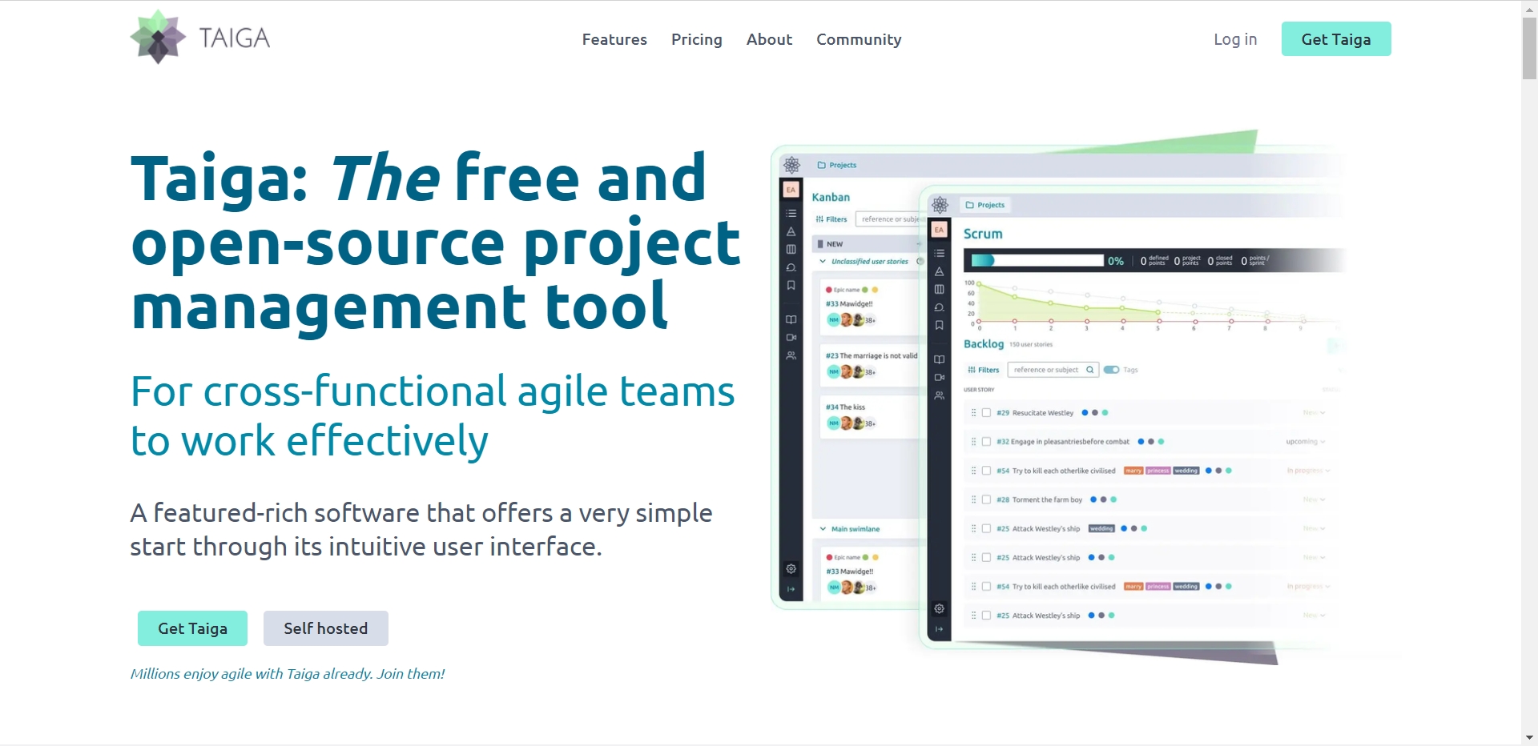This screenshot has height=746, width=1538.
Task: Click the circular arrow icon in Kanban sidebar
Action: point(791,267)
